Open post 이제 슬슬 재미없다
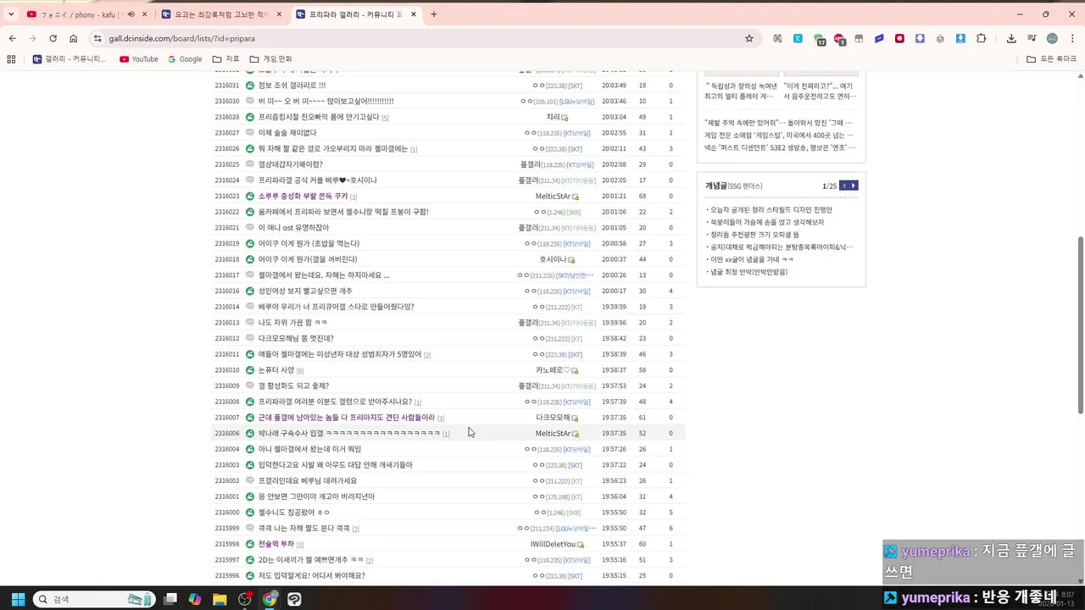This screenshot has height=610, width=1085. [x=287, y=133]
